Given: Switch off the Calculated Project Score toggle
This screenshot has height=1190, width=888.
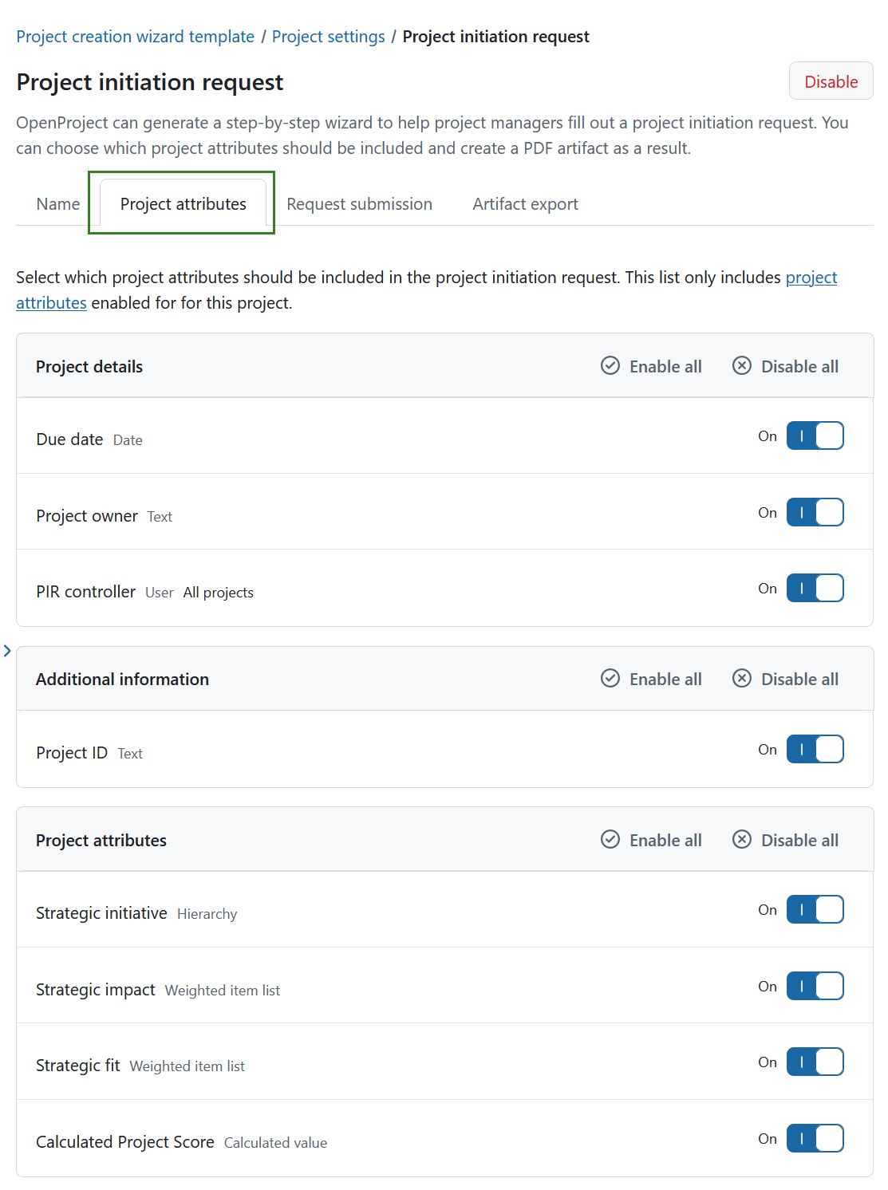Looking at the screenshot, I should (x=815, y=1139).
